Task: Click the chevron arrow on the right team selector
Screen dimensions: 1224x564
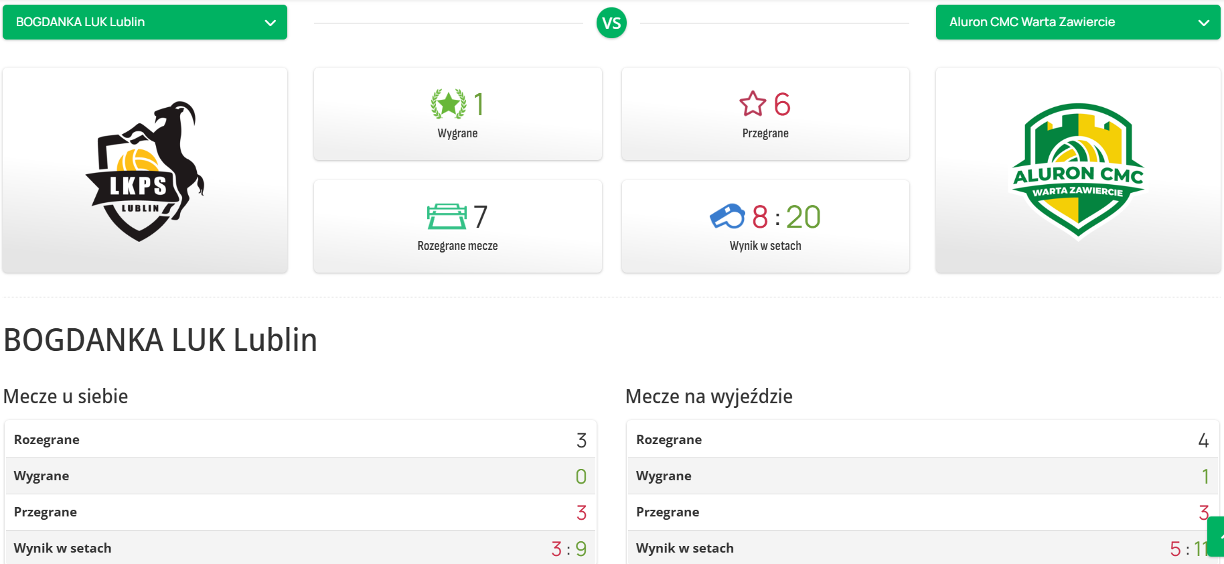Action: [x=1203, y=23]
